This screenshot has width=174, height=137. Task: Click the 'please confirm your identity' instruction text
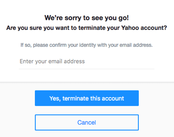tap(64, 45)
